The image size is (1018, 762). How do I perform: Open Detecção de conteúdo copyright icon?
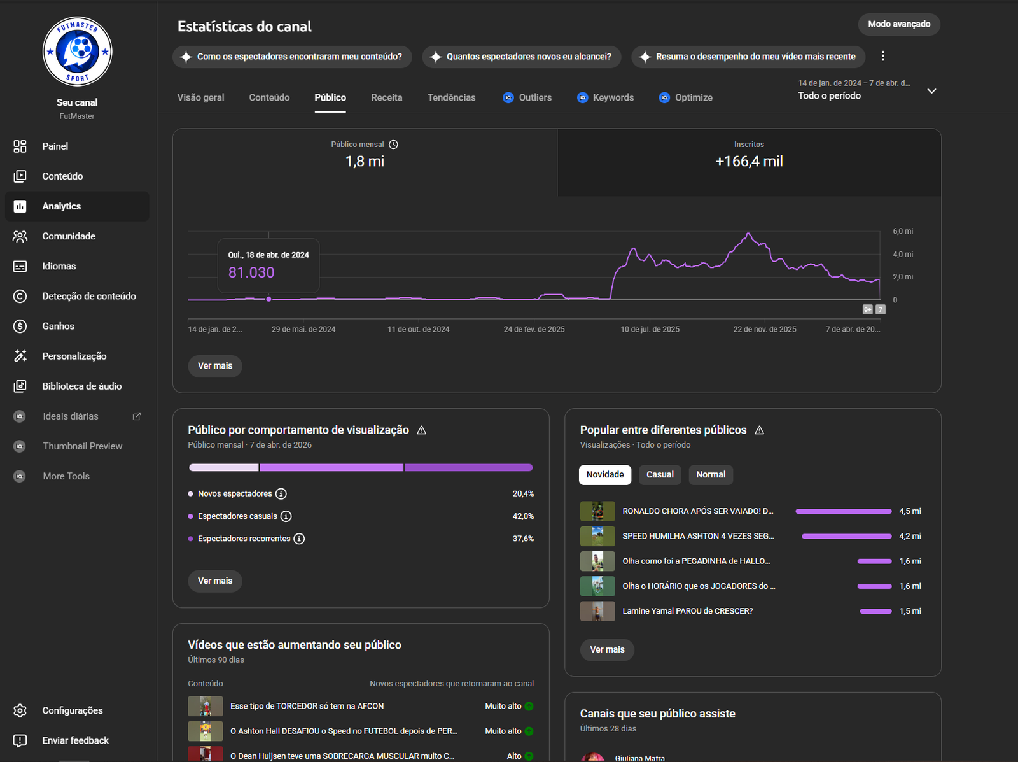tap(20, 296)
